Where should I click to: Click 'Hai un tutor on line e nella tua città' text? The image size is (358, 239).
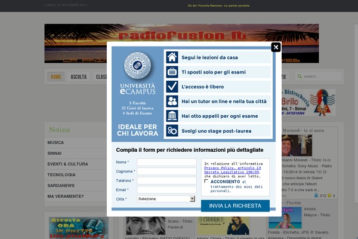pos(224,102)
